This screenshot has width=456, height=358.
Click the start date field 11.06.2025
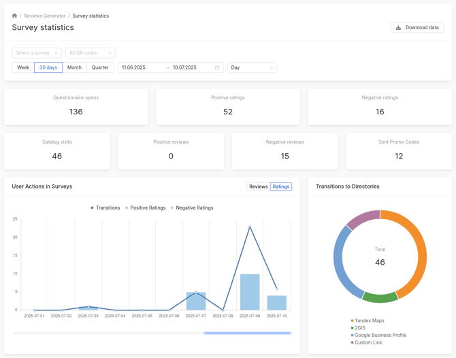(x=140, y=67)
